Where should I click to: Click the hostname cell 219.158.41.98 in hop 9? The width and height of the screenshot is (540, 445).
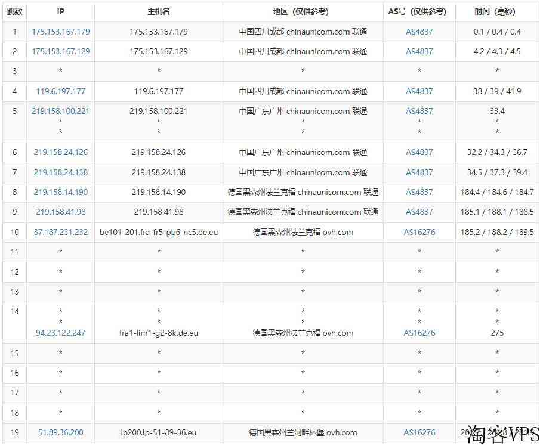pos(158,212)
